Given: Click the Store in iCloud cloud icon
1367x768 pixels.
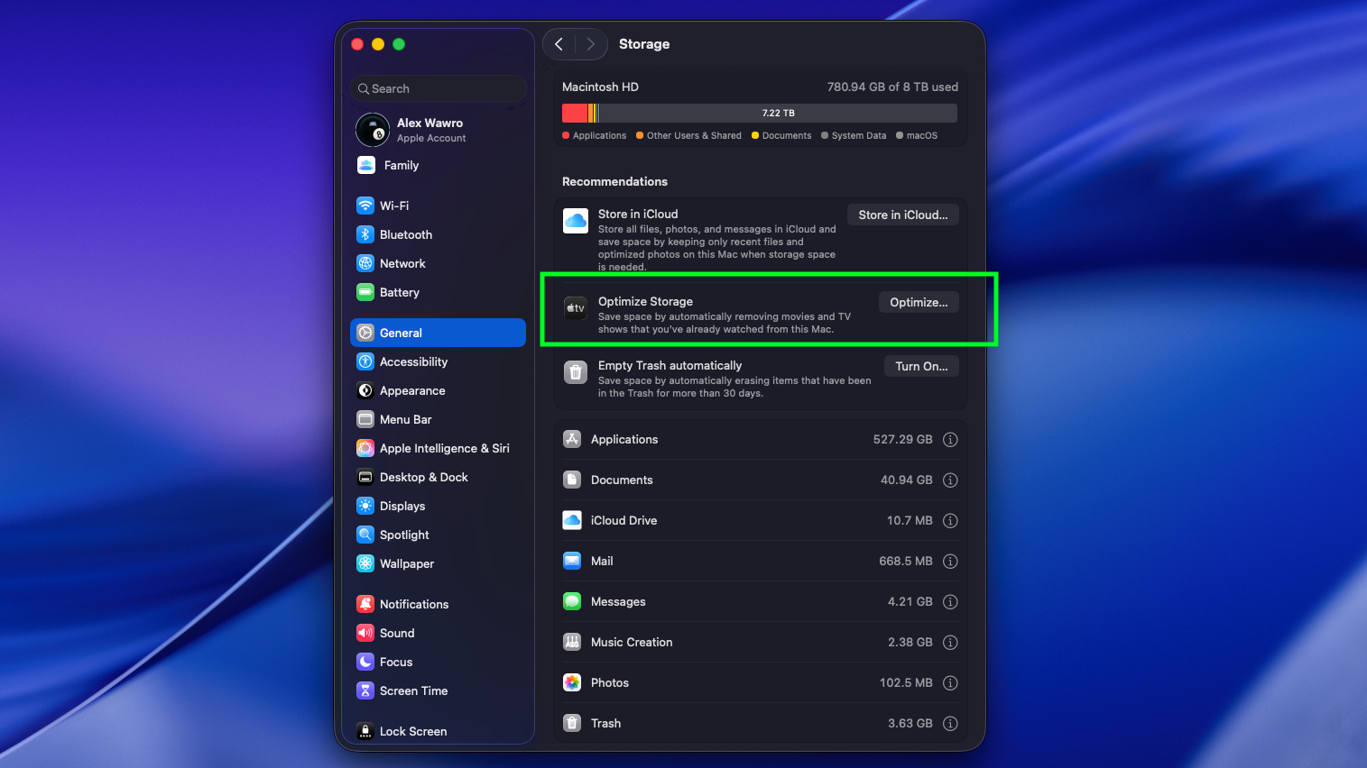Looking at the screenshot, I should click(576, 221).
